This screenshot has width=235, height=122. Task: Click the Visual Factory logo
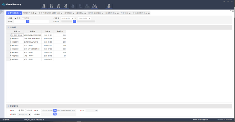click(12, 4)
